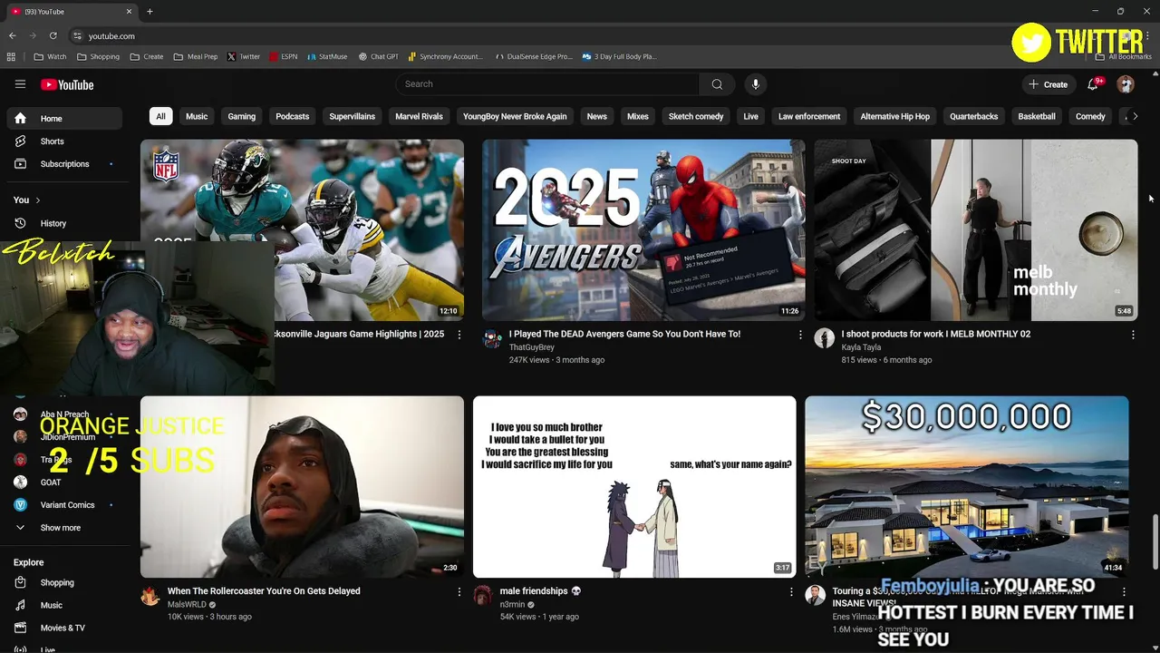Image resolution: width=1160 pixels, height=653 pixels.
Task: Open History in the sidebar
Action: point(63,223)
